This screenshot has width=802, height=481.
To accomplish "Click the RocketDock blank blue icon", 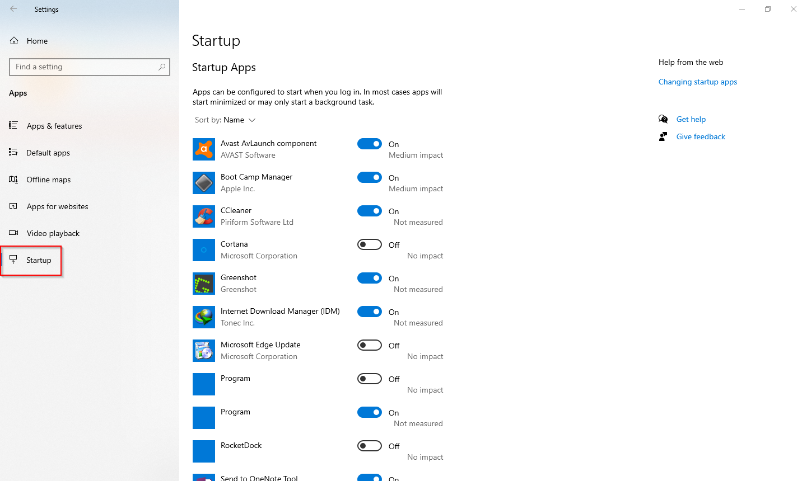I will click(204, 451).
